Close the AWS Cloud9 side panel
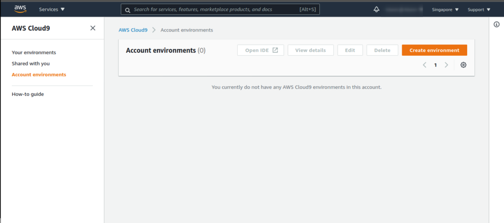 [x=93, y=28]
